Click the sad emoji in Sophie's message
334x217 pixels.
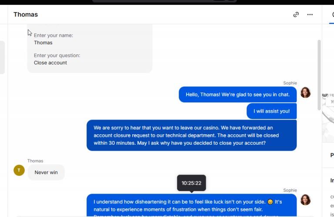pos(270,202)
